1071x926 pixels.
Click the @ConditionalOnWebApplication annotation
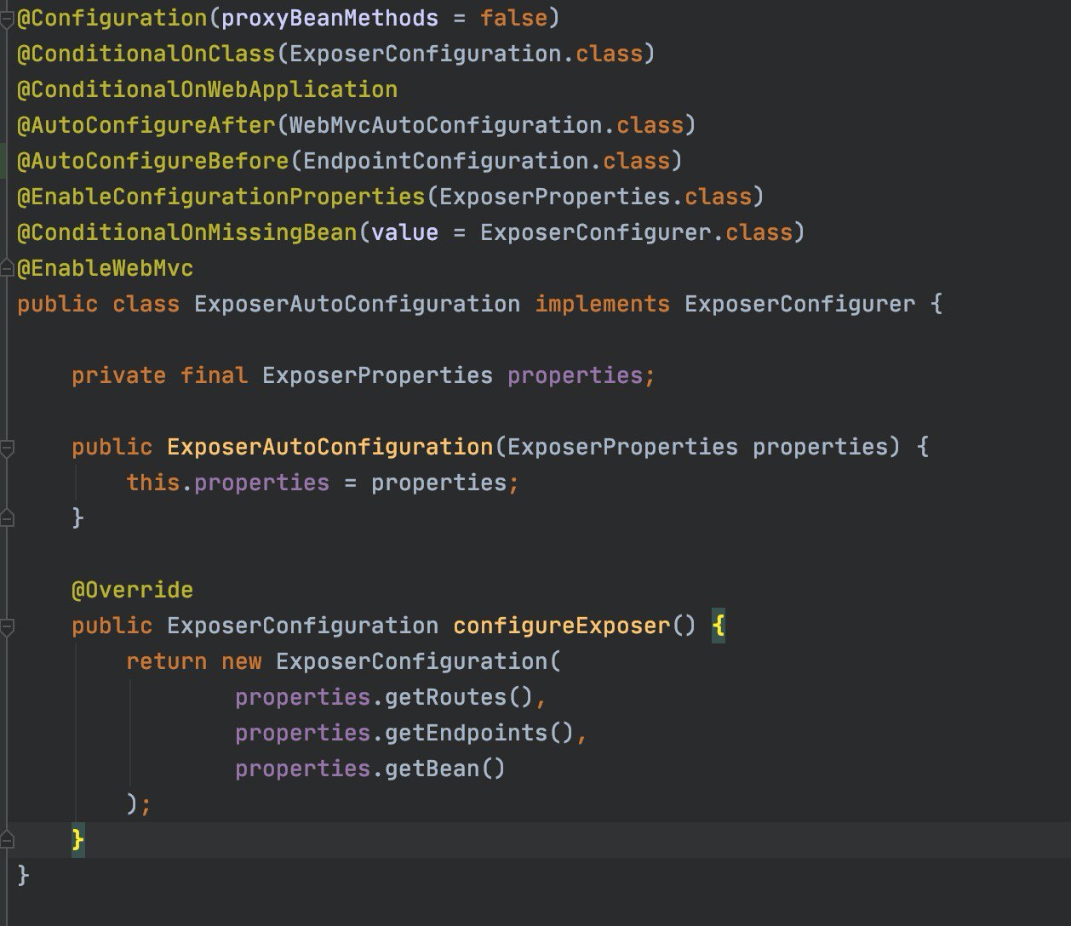pyautogui.click(x=207, y=89)
